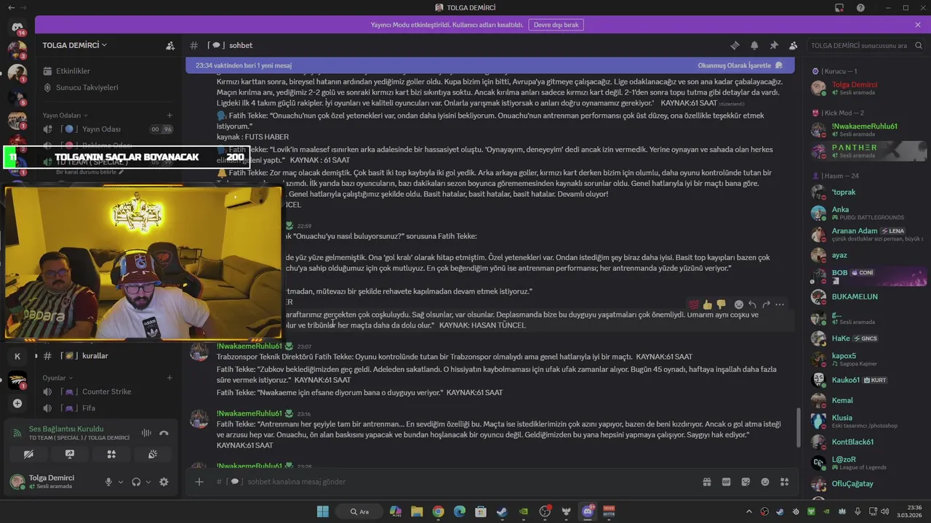Open gift icon in message bar
Screen dimensions: 931x523
click(x=706, y=482)
